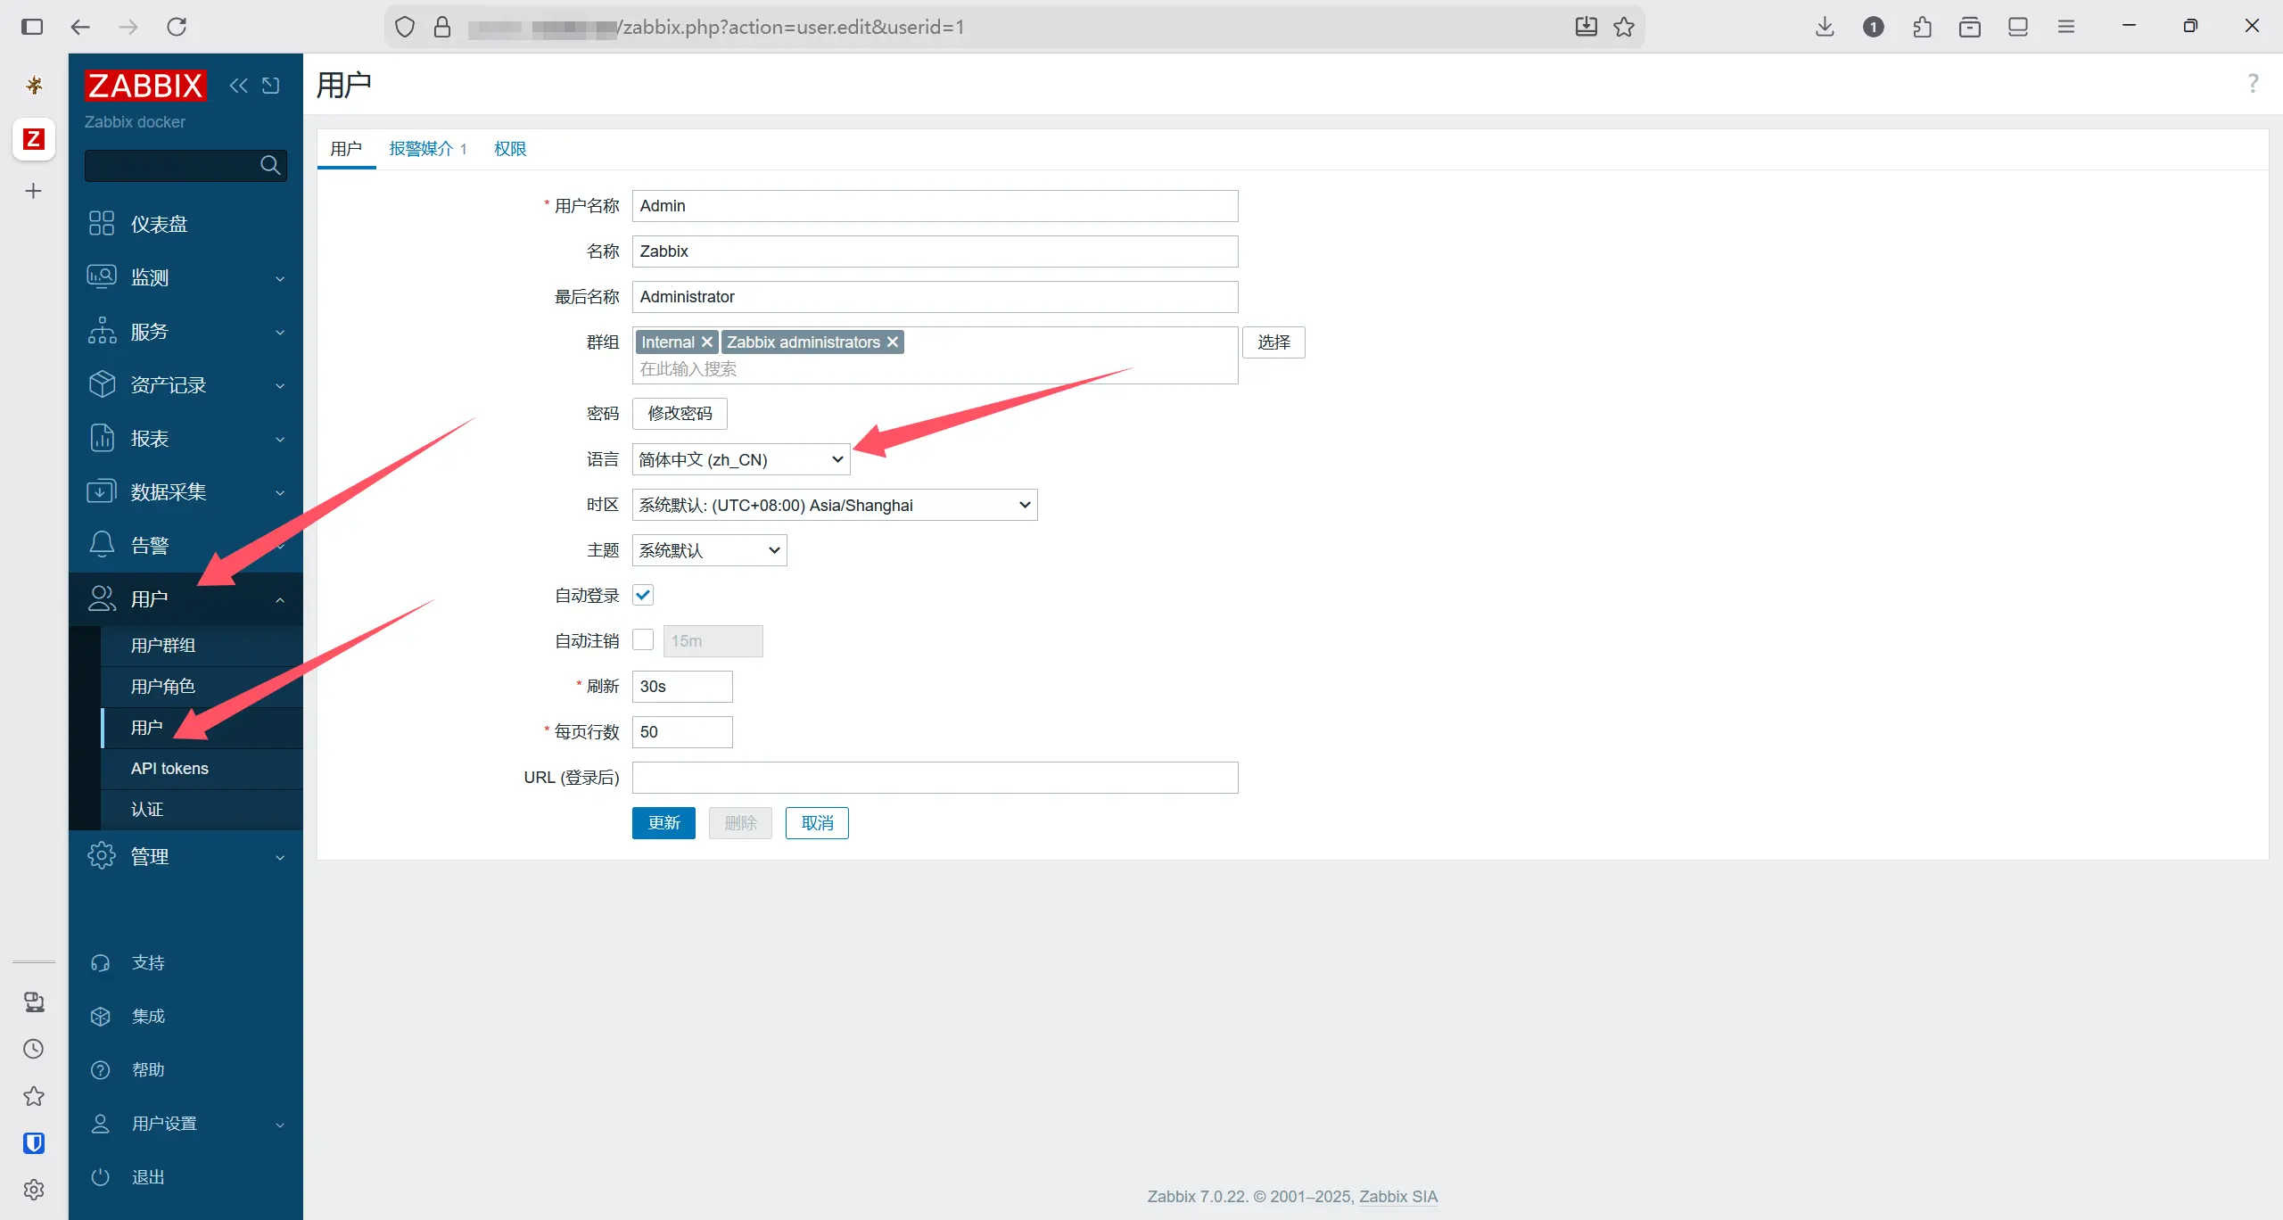Switch to the 权限 permissions tab
The height and width of the screenshot is (1220, 2283).
click(510, 149)
